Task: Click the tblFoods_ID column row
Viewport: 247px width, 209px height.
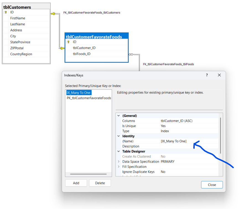Action: (97, 54)
